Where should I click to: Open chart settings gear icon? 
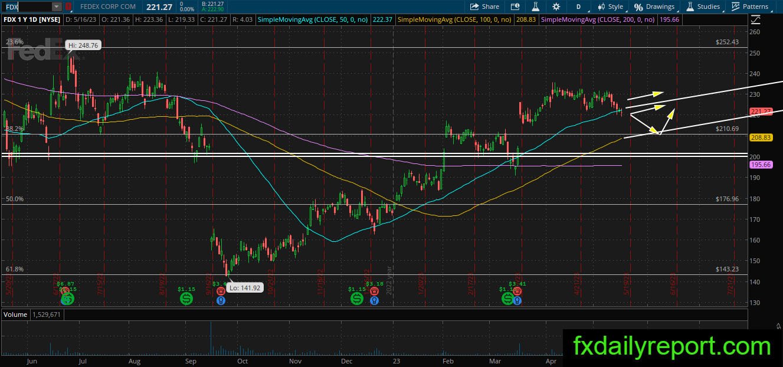(x=556, y=6)
